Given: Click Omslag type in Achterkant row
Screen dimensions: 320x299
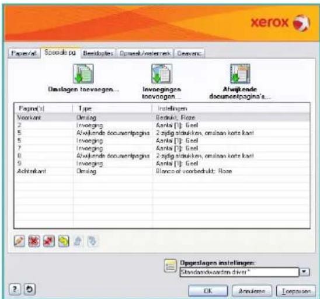Looking at the screenshot, I should [x=86, y=171].
